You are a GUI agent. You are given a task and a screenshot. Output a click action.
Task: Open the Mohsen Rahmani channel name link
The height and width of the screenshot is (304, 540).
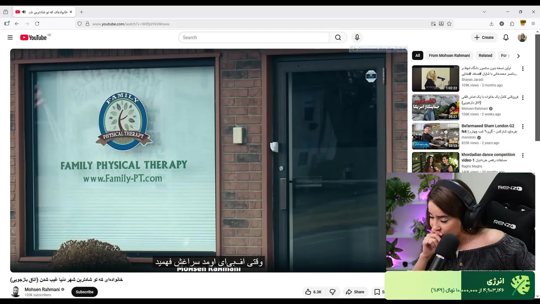[42, 290]
